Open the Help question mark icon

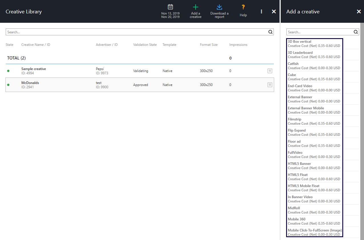tap(243, 7)
